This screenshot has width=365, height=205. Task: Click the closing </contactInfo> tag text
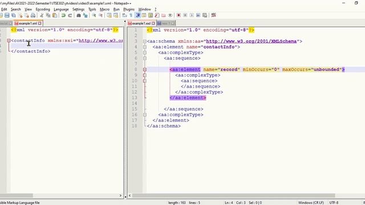point(31,51)
